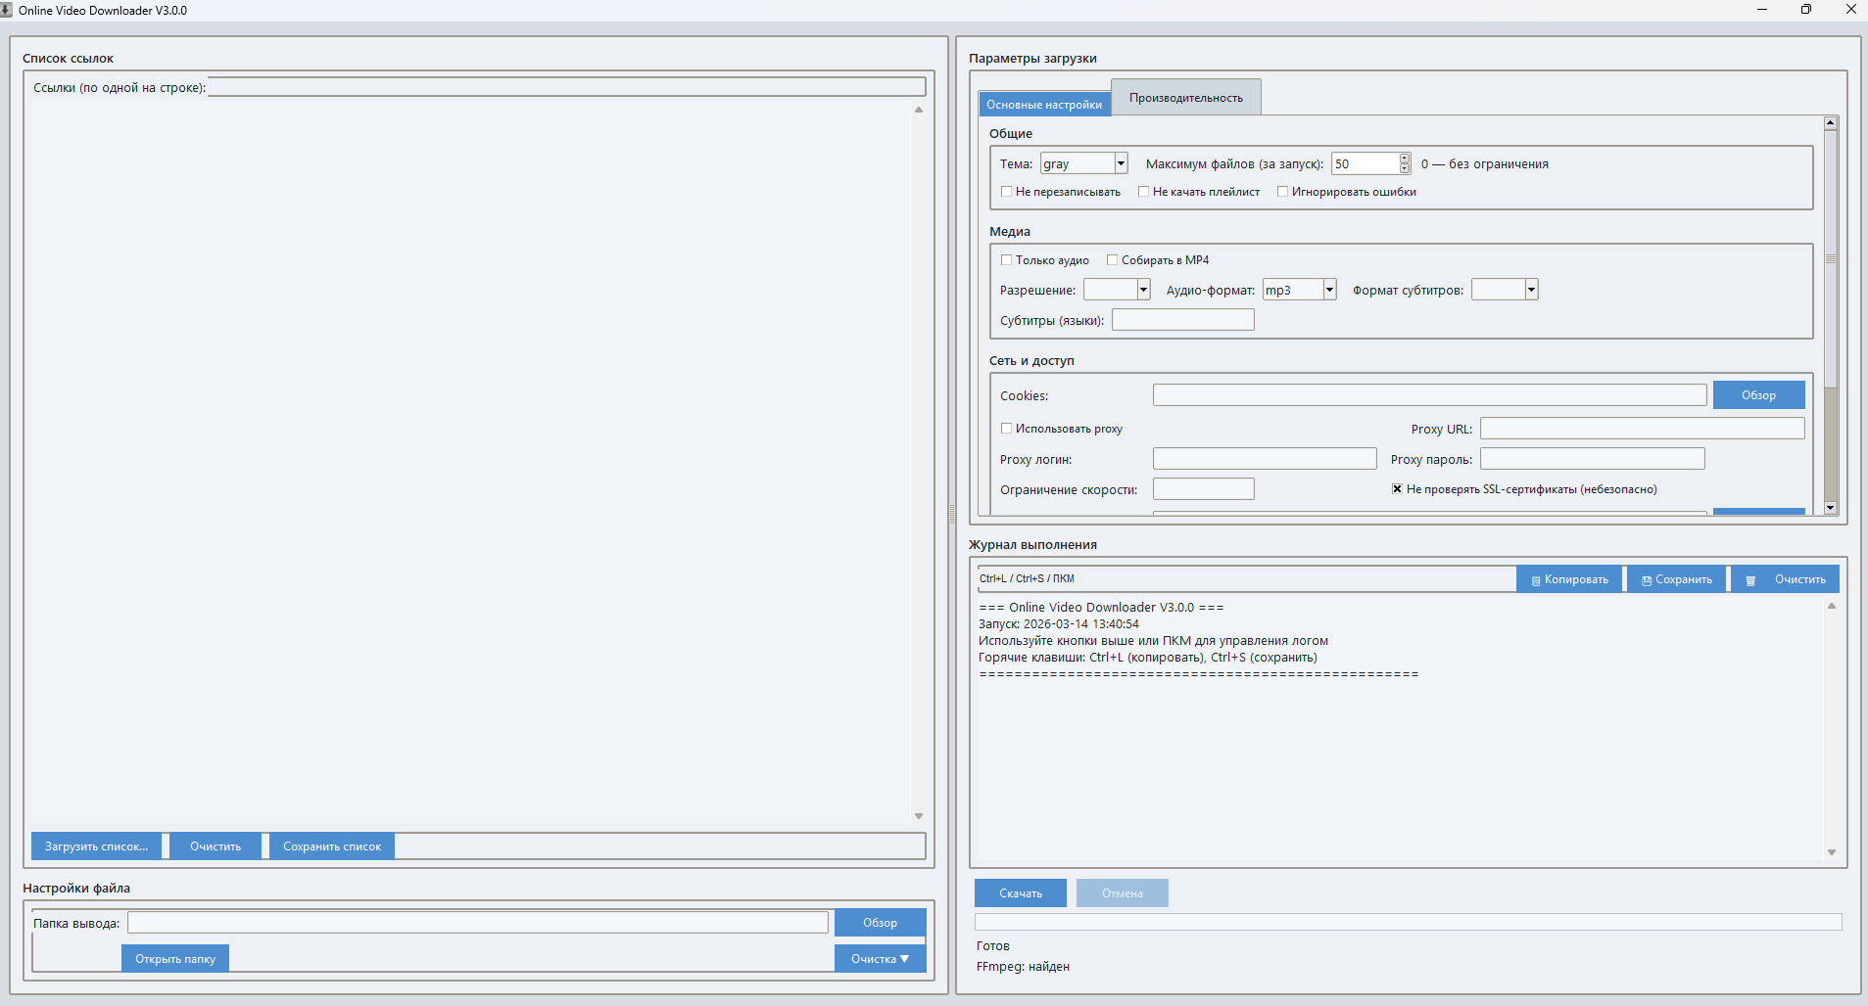Toggle the Использовать proxy checkbox
This screenshot has width=1868, height=1006.
(x=1006, y=429)
